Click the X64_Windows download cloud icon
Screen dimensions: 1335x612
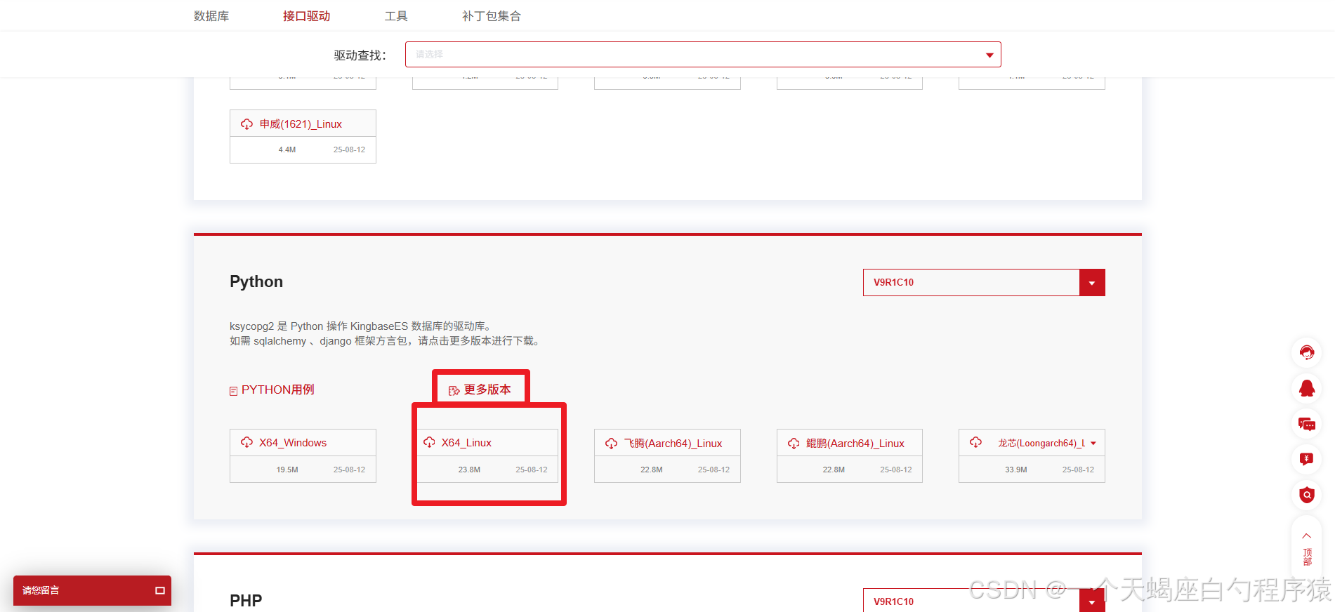pos(246,442)
